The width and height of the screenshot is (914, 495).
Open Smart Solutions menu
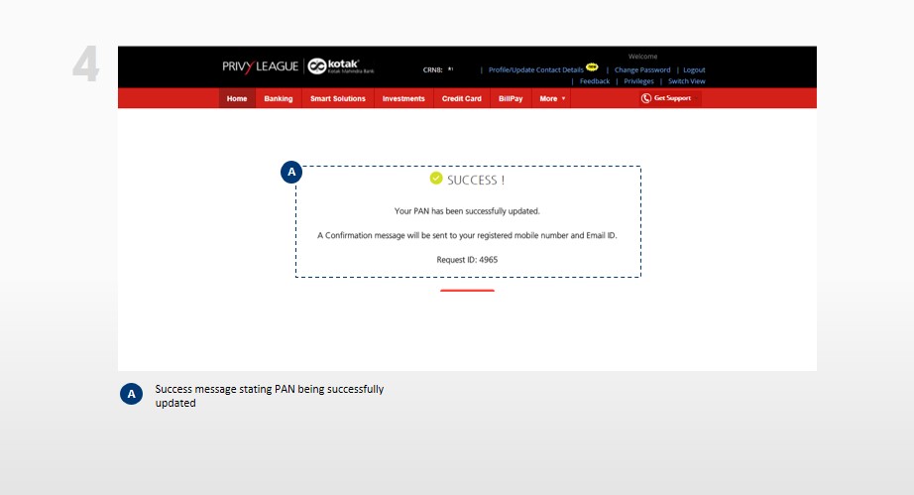(x=337, y=98)
